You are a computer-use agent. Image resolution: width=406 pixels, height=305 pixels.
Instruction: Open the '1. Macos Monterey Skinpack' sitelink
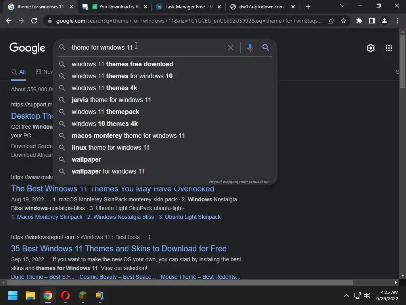point(47,217)
